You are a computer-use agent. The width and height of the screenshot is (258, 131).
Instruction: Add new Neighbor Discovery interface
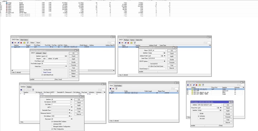[x=21, y=90]
